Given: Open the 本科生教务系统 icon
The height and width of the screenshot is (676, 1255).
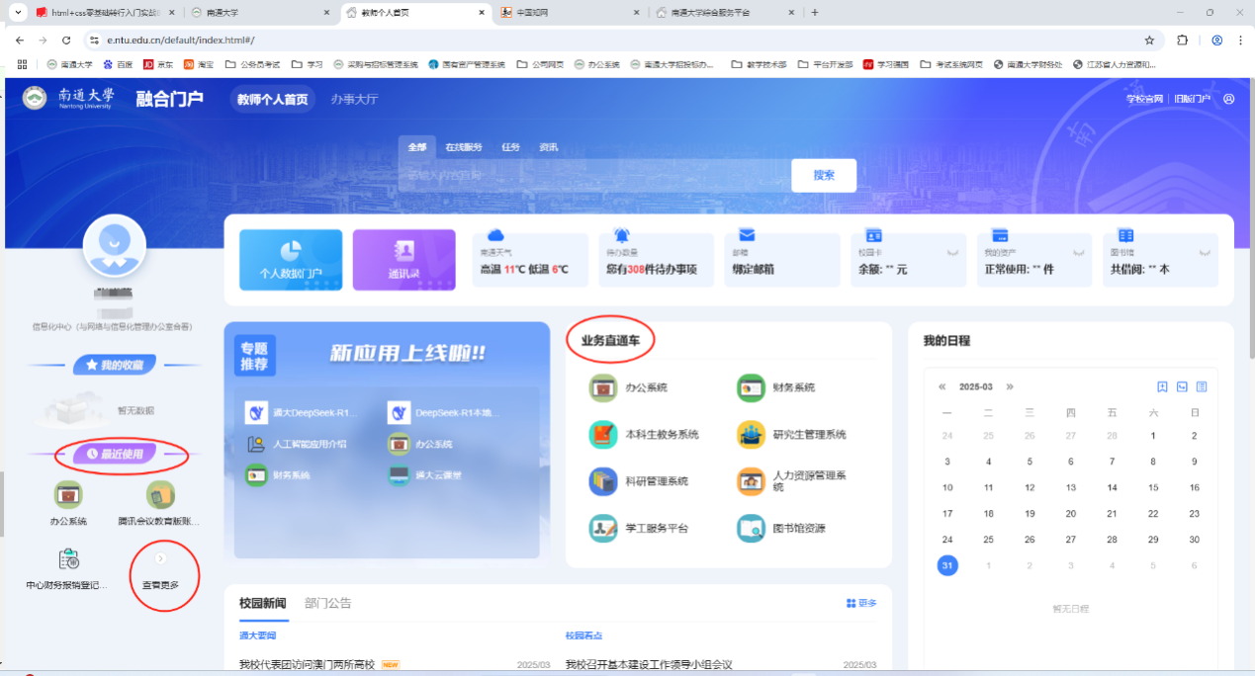Looking at the screenshot, I should [x=603, y=434].
